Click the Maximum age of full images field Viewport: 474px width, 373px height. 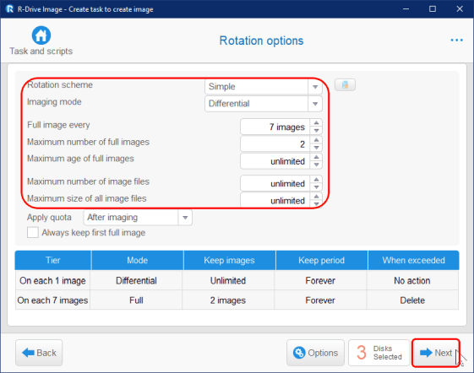click(275, 161)
